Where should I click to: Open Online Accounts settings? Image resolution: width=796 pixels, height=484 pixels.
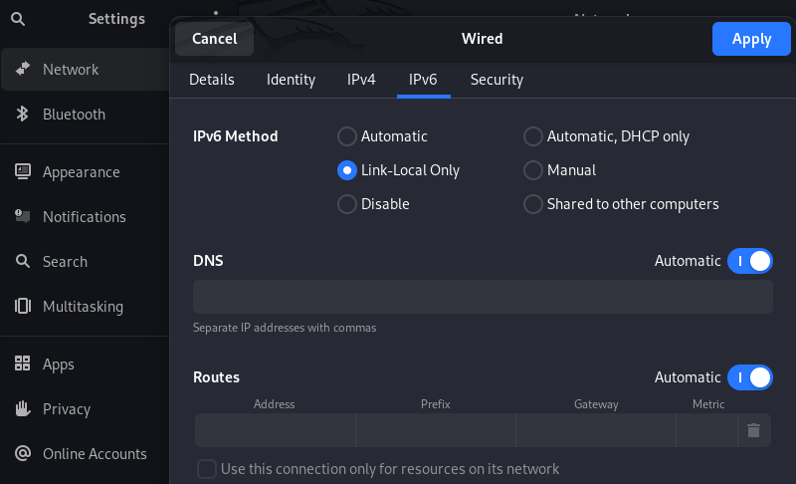(x=86, y=453)
